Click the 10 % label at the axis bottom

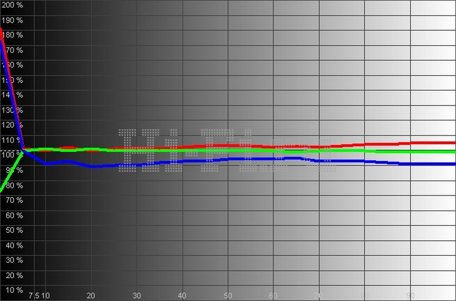pos(13,290)
